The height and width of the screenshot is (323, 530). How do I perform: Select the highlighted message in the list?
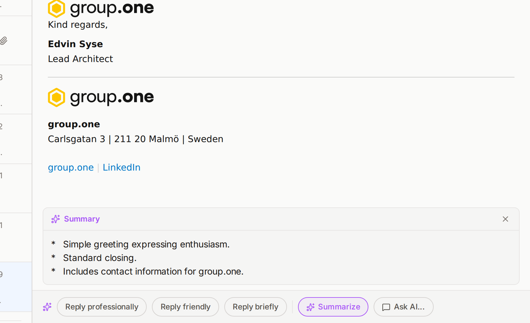click(16, 287)
